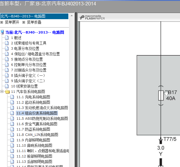
Task: Click page icon next to 1 概述
Action: tap(7, 38)
